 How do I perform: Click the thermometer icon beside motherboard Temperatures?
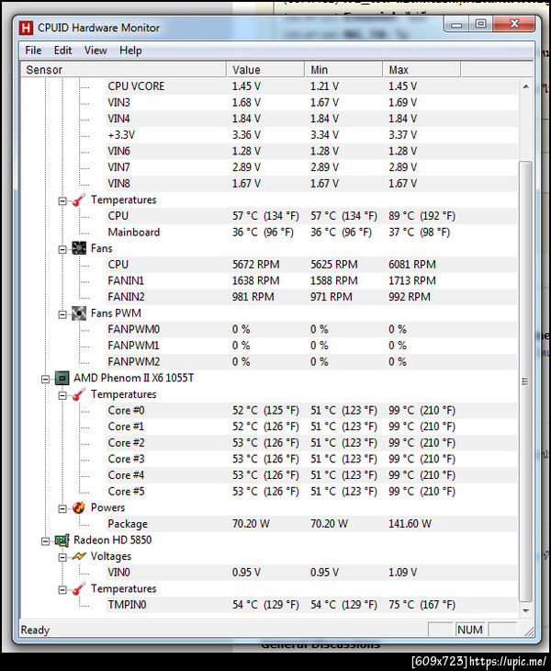tap(79, 199)
